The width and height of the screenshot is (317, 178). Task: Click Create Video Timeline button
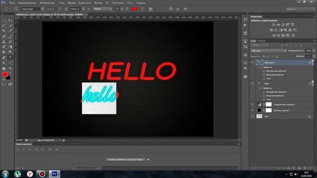coord(125,160)
